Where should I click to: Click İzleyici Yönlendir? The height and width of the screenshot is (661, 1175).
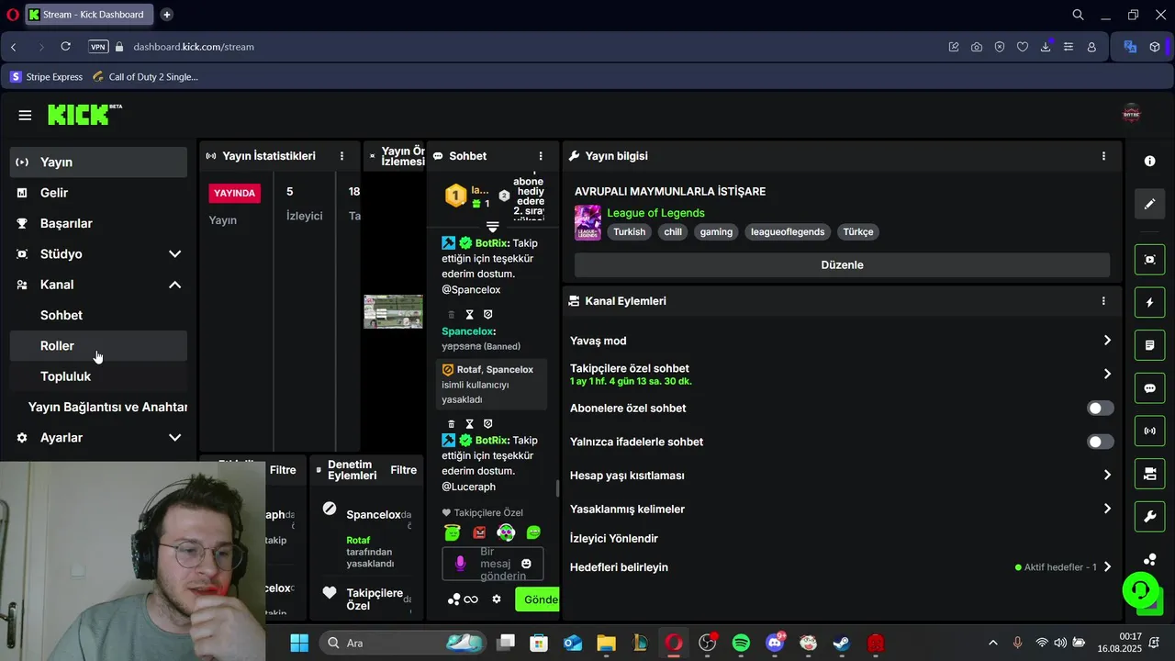tap(613, 538)
